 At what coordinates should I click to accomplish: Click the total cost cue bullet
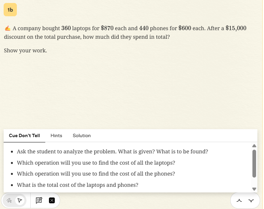pyautogui.click(x=77, y=185)
